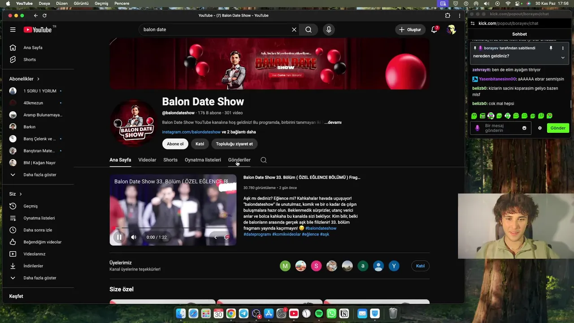Start voice search with microphone icon
This screenshot has width=574, height=323.
pyautogui.click(x=329, y=30)
